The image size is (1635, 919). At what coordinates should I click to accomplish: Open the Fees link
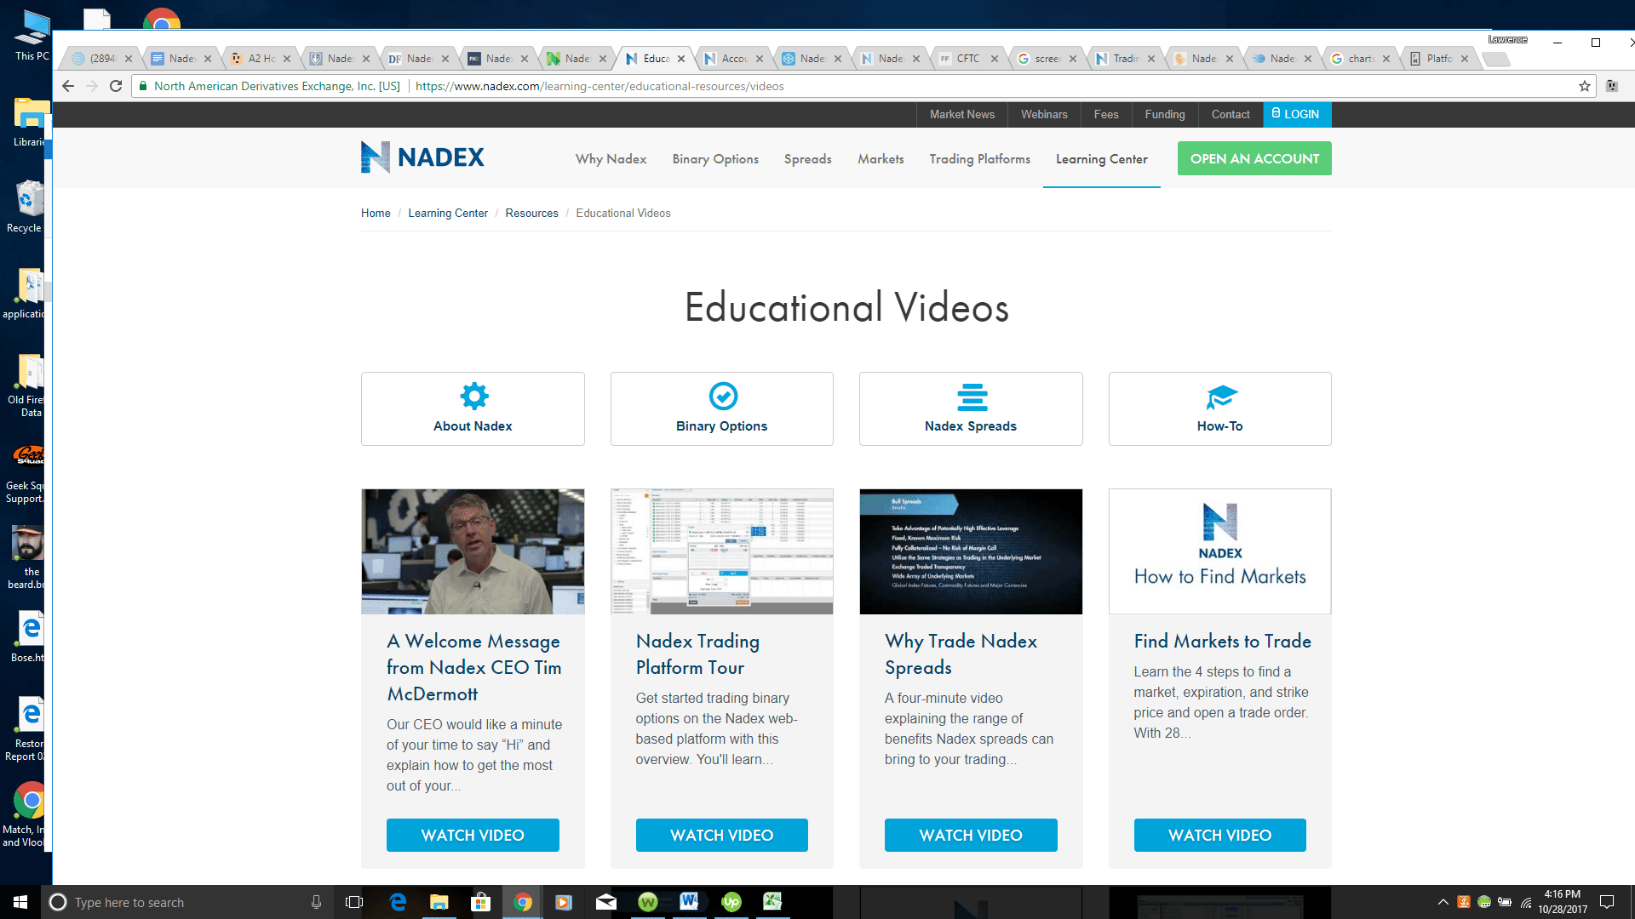click(x=1106, y=115)
